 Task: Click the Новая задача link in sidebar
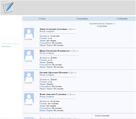[6, 46]
